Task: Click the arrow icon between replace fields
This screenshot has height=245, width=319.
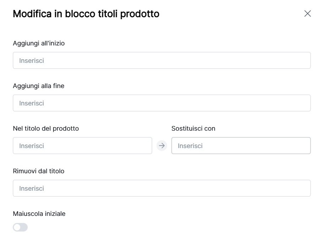Action: point(162,146)
